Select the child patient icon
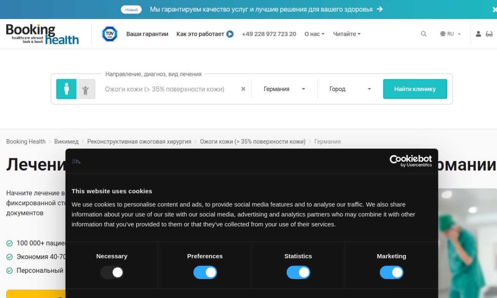Screen dimensions: 497x298 tap(85, 89)
